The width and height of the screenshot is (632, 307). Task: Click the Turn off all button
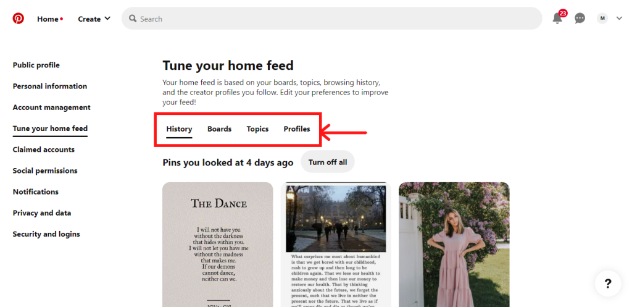coord(328,162)
